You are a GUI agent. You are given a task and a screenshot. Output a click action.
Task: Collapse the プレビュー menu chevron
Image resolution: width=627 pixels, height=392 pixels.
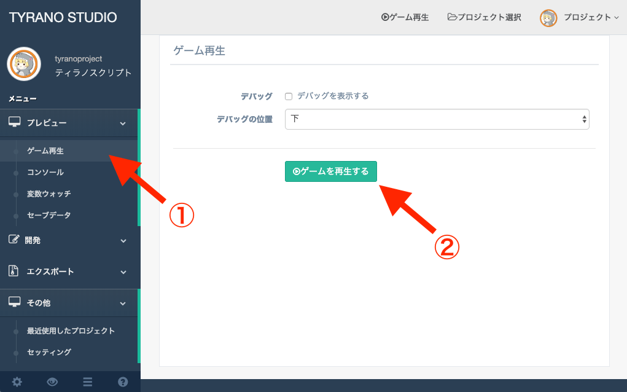(123, 123)
